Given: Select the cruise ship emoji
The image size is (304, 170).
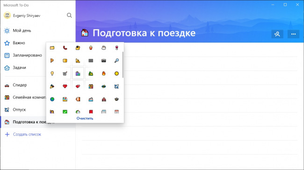Looking at the screenshot, I should pos(91,99).
